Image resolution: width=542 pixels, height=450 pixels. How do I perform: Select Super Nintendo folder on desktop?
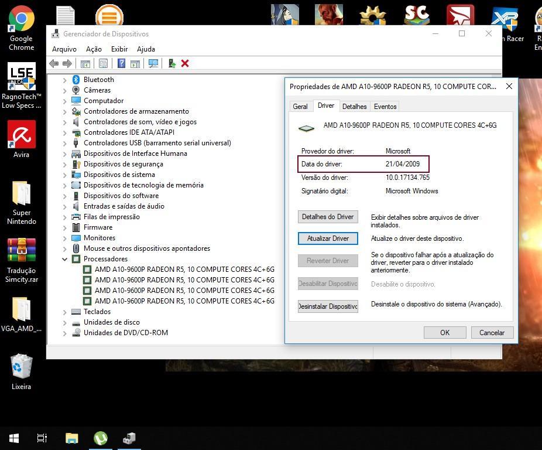(x=22, y=203)
